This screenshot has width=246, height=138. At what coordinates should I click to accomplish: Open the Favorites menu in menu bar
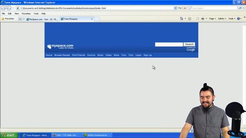click(26, 14)
